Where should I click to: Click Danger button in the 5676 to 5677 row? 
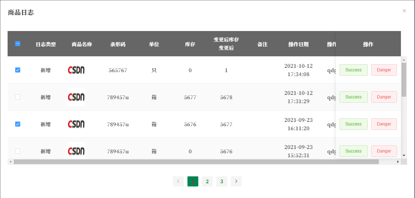coord(384,124)
